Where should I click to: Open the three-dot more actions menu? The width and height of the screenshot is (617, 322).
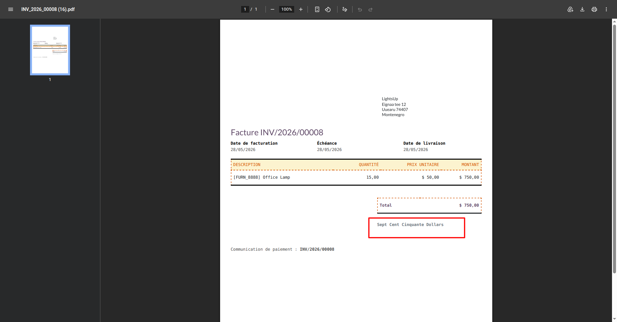[x=606, y=9]
